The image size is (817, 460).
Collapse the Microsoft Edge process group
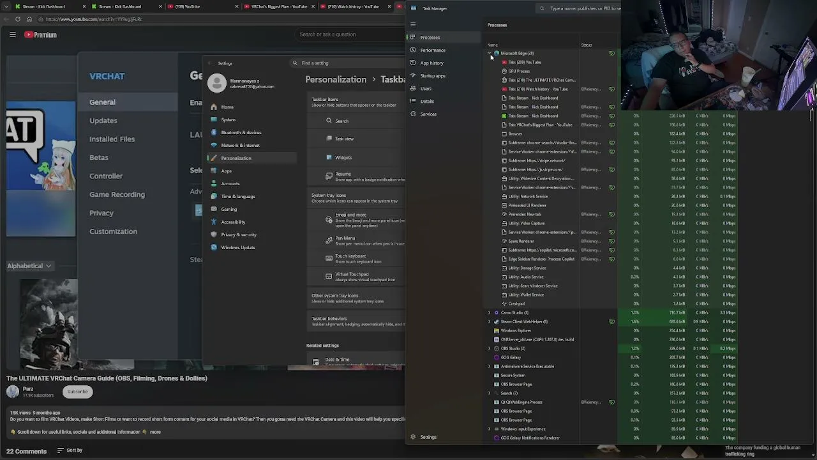point(490,53)
